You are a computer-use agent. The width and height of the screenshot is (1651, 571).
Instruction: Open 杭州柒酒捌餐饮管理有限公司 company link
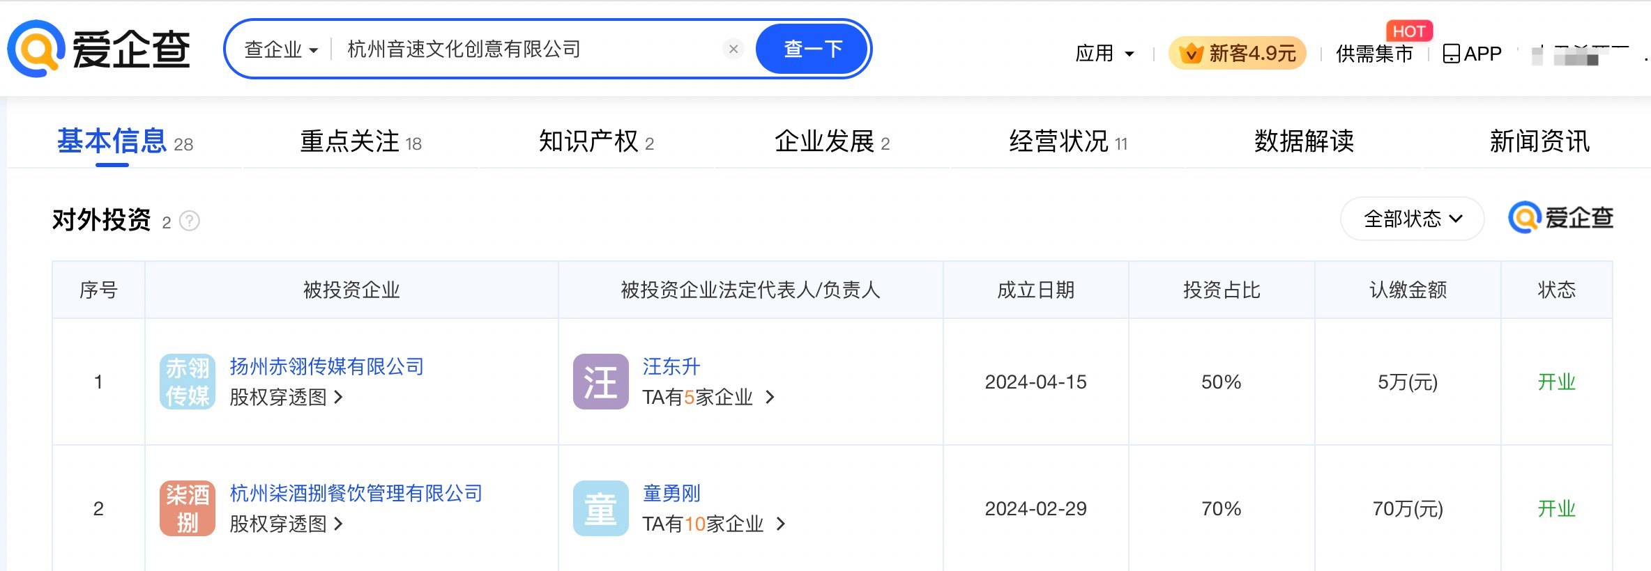356,493
